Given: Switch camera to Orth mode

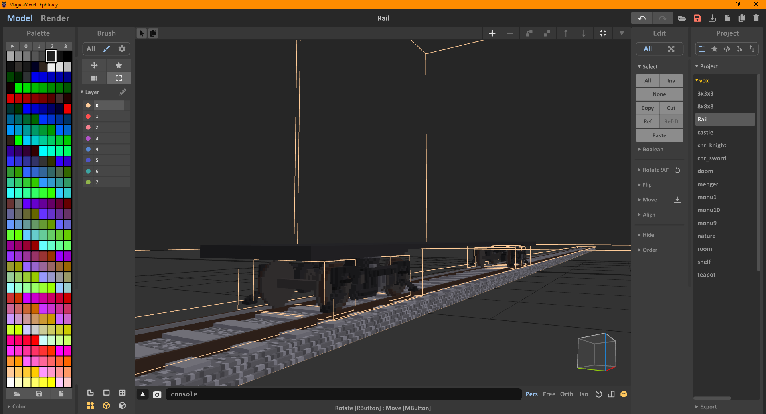Looking at the screenshot, I should 566,394.
